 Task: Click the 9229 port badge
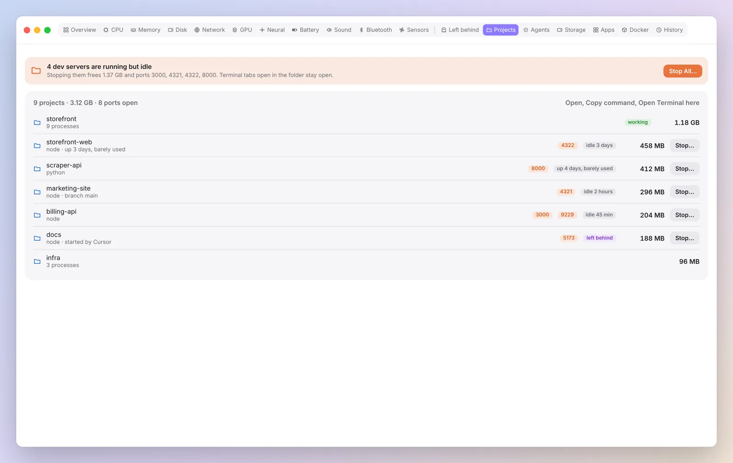click(567, 215)
